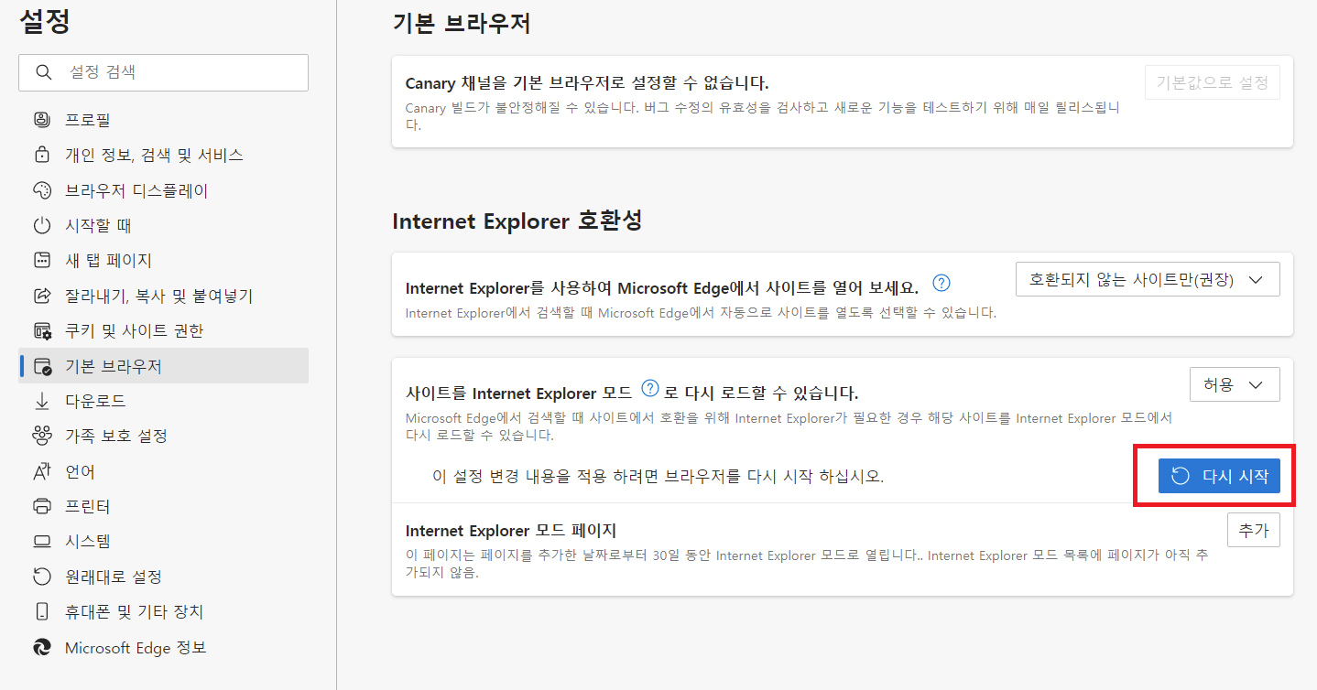Image resolution: width=1317 pixels, height=690 pixels.
Task: Click the laptop icon beside 시스템
Action: pos(42,542)
